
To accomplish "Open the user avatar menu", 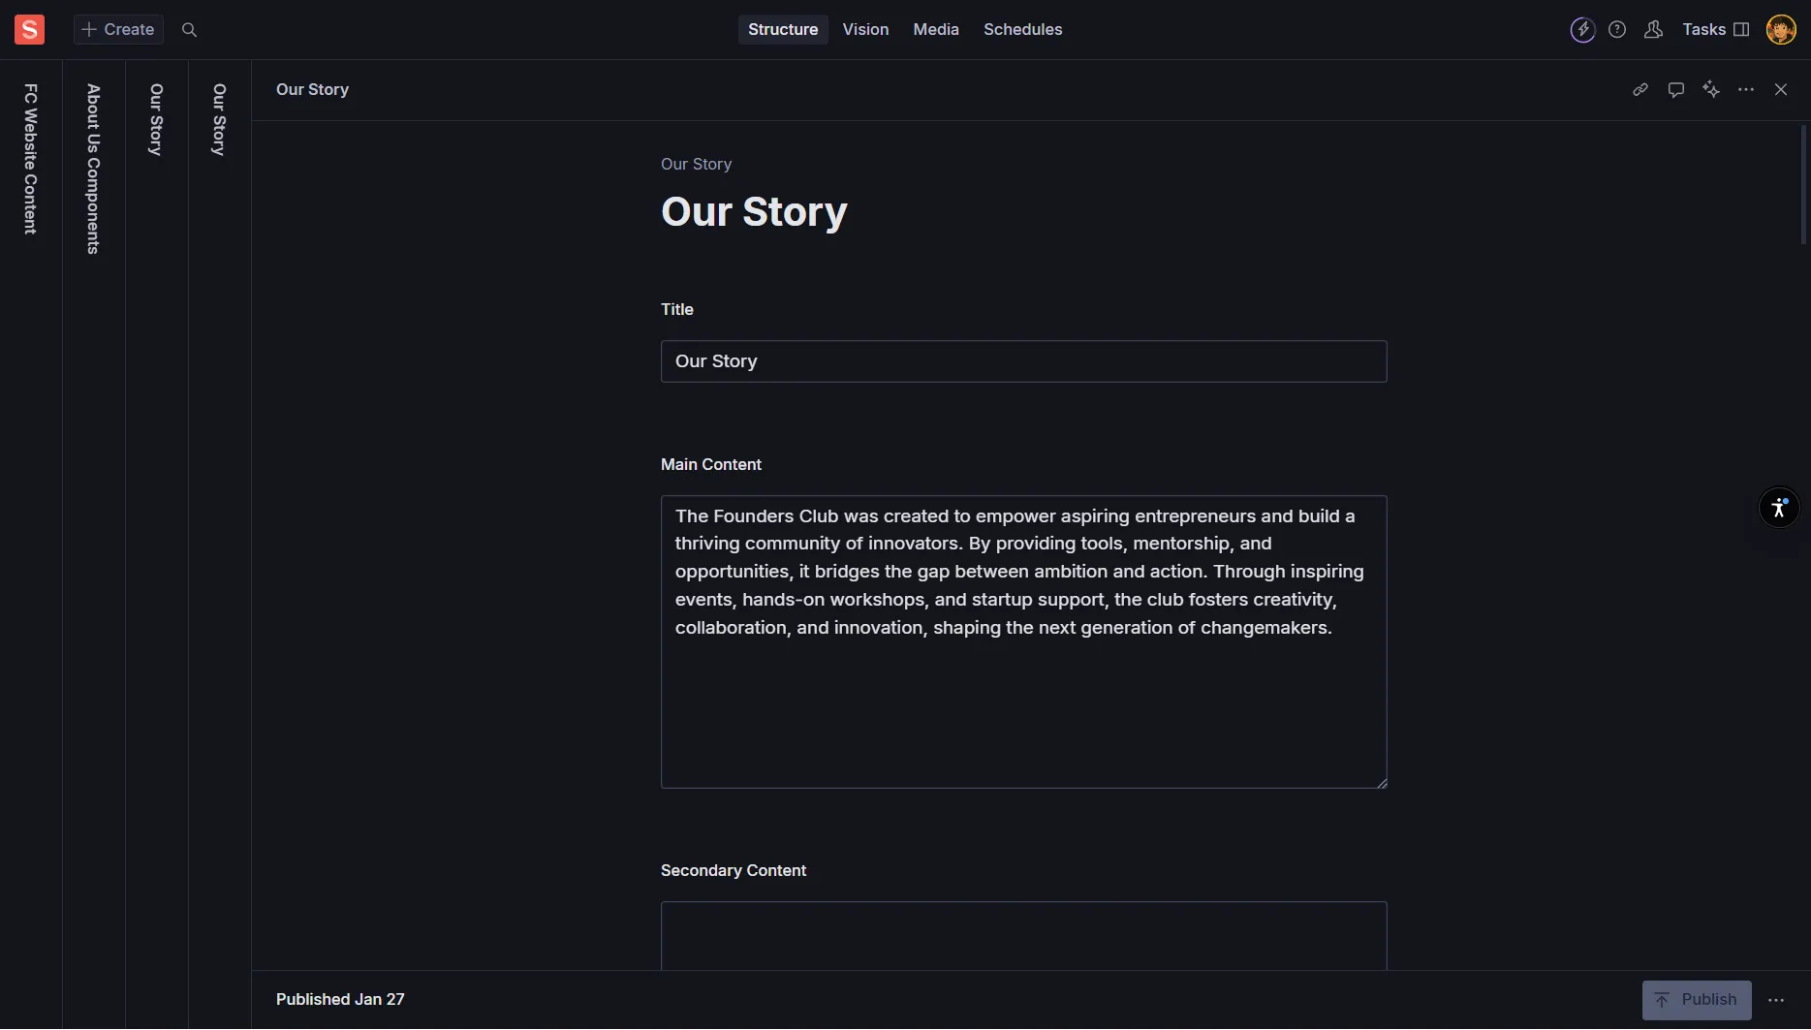I will tap(1781, 30).
